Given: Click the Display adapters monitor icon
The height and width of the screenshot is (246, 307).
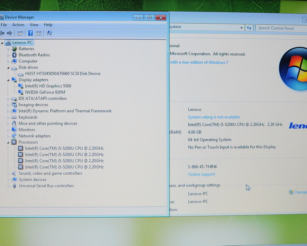Looking at the screenshot, I should (14, 80).
